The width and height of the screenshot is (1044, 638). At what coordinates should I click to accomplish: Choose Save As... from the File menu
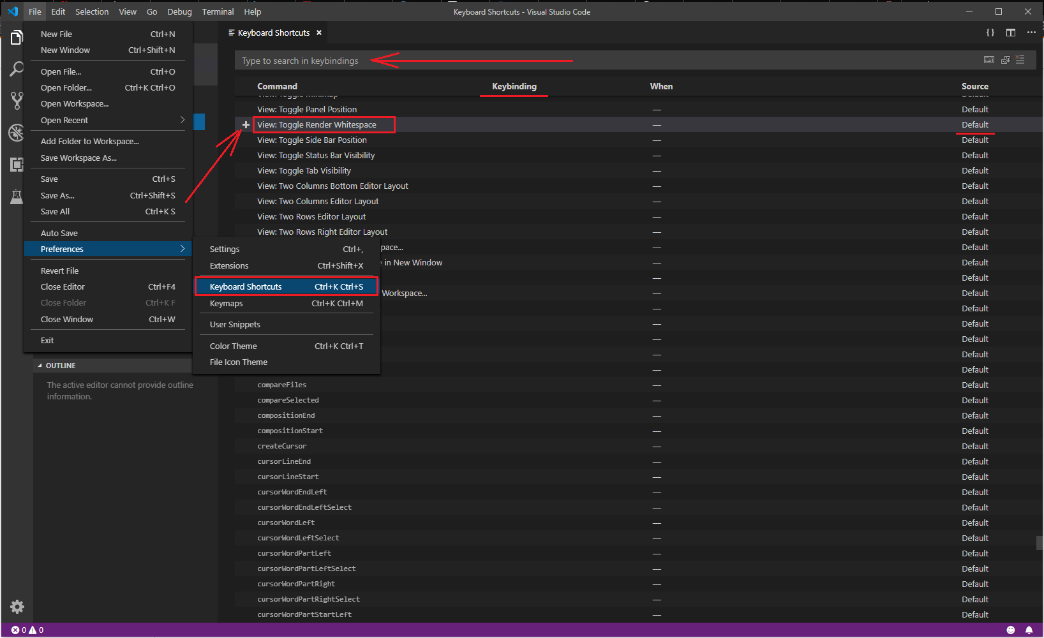(108, 196)
